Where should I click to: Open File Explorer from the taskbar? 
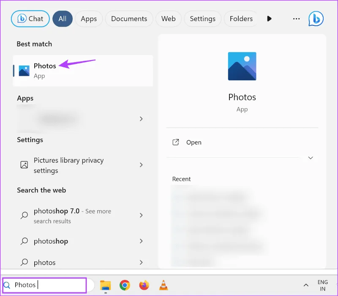click(x=105, y=285)
